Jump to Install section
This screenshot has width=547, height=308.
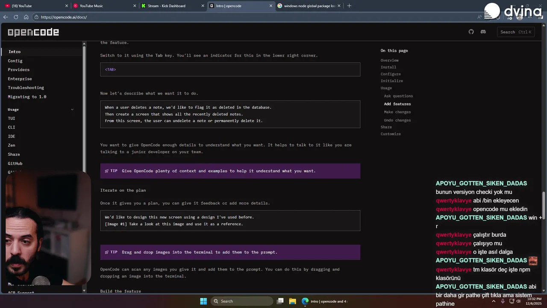388,67
